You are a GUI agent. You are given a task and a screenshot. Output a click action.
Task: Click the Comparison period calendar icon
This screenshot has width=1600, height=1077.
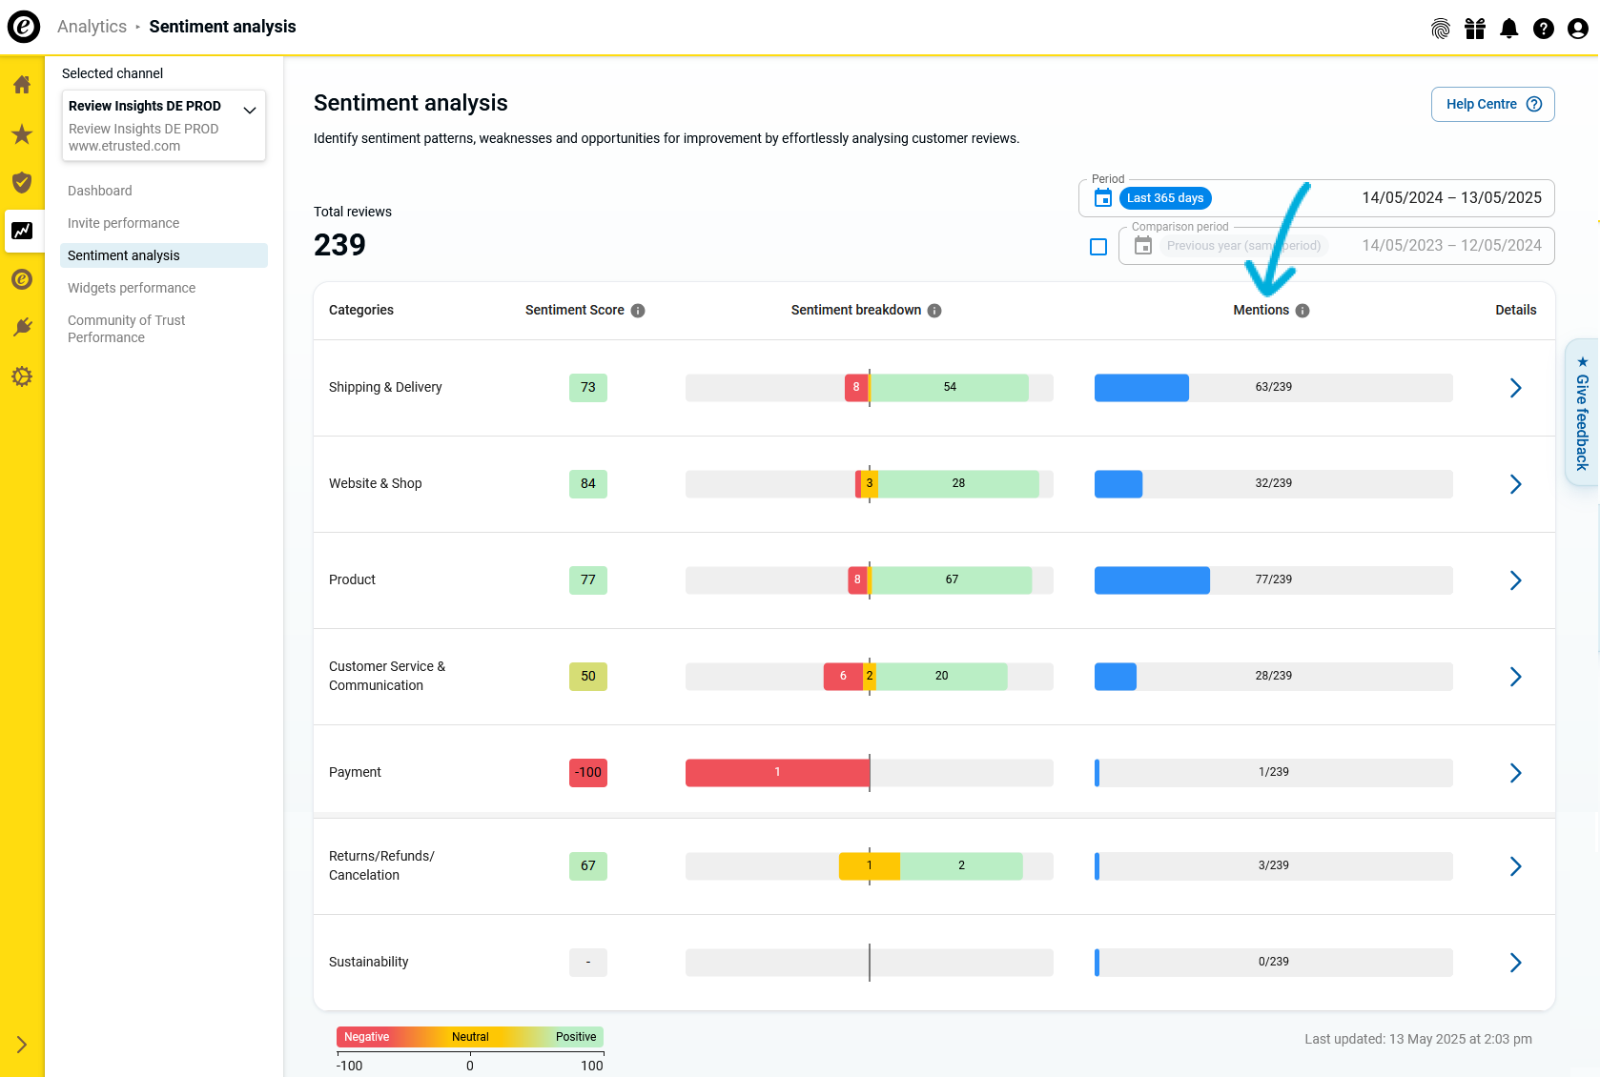[1143, 246]
